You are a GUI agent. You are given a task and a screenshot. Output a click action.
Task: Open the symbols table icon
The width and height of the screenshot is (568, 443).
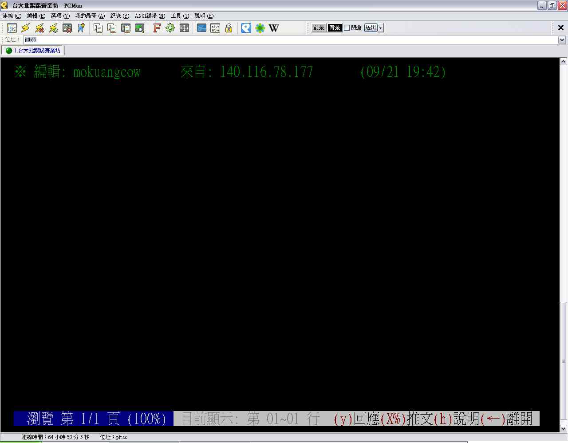pyautogui.click(x=215, y=28)
